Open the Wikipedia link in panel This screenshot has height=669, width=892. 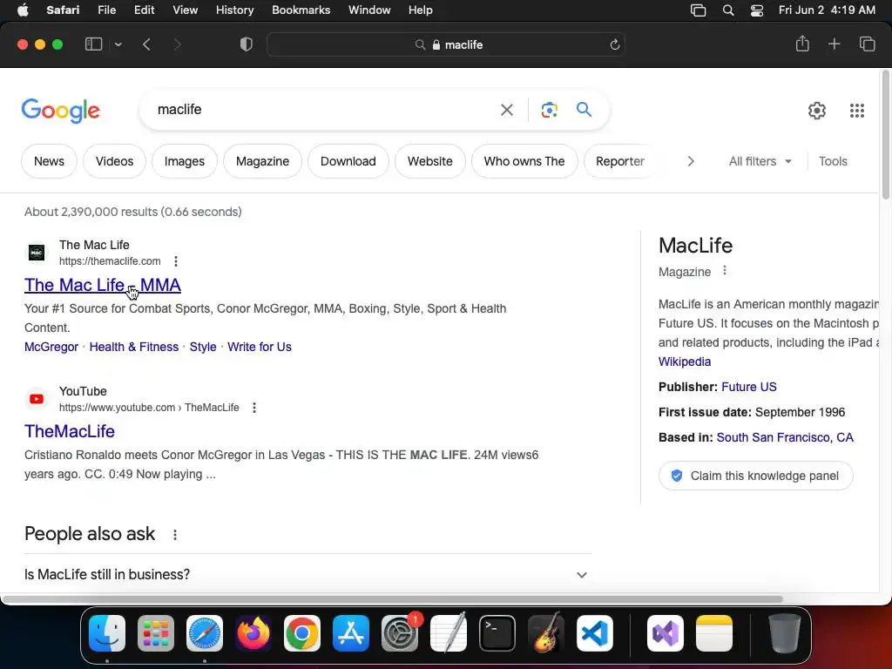(685, 362)
